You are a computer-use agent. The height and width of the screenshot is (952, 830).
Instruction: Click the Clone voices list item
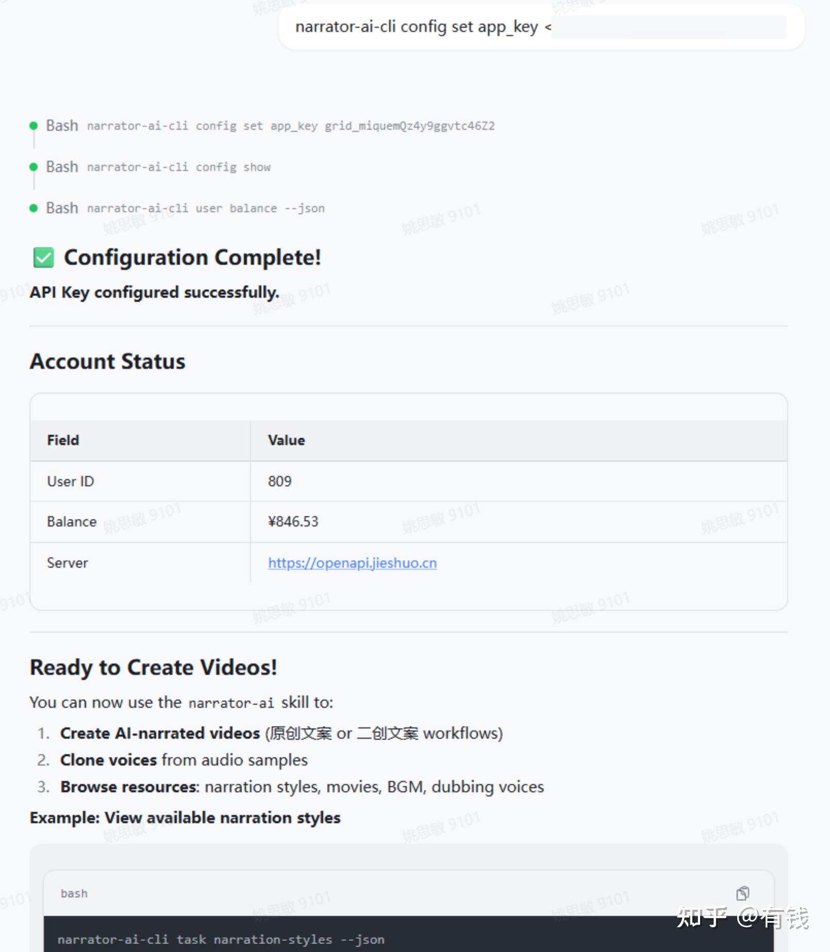coord(184,760)
